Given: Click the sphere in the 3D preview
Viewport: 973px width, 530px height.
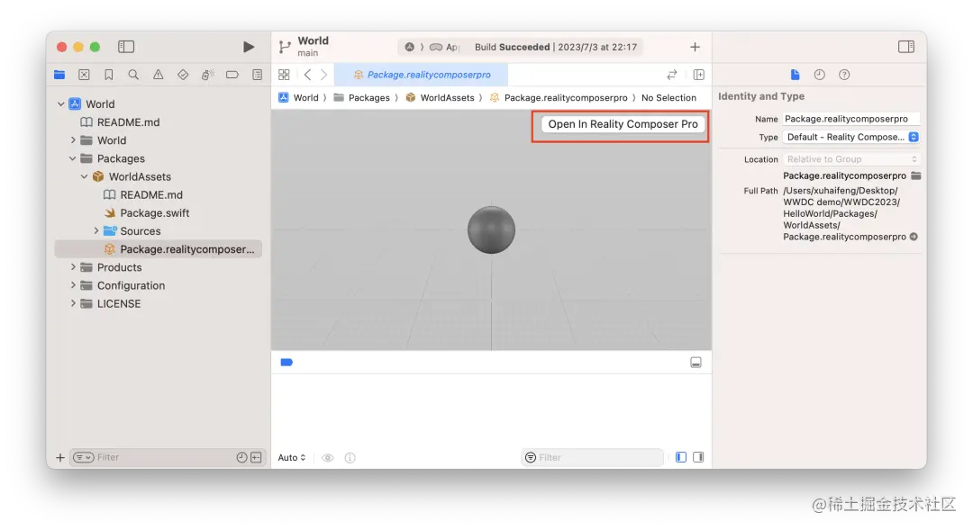Looking at the screenshot, I should 491,230.
